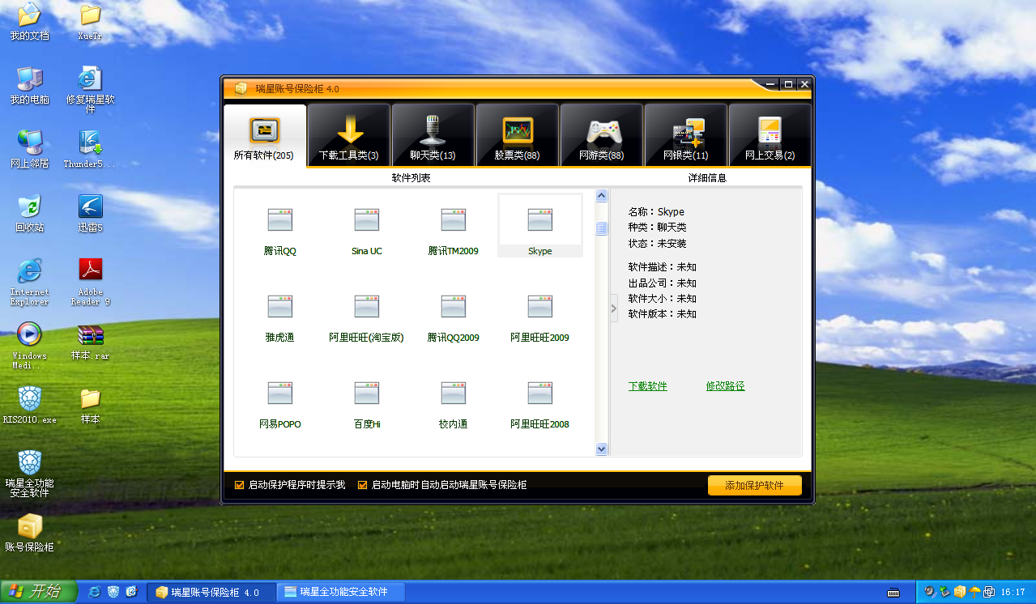Open Internet Explorer desktop icon

tap(29, 282)
